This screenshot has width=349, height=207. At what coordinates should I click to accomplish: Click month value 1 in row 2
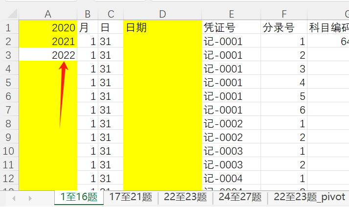(87, 41)
